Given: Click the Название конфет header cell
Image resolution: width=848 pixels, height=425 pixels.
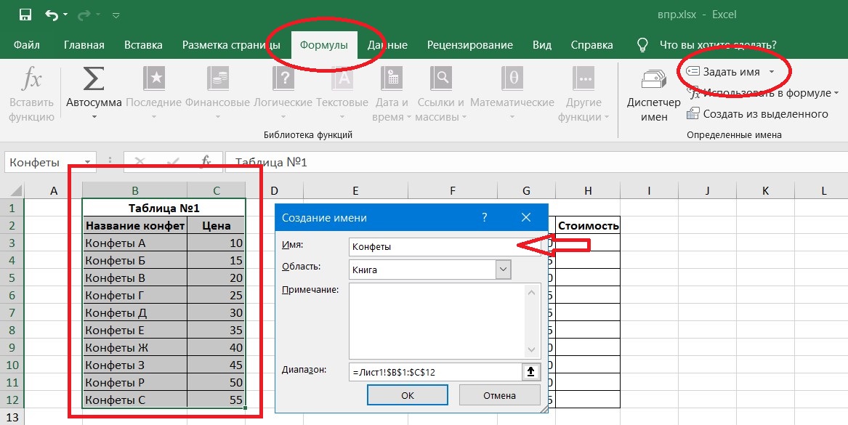Looking at the screenshot, I should (134, 226).
